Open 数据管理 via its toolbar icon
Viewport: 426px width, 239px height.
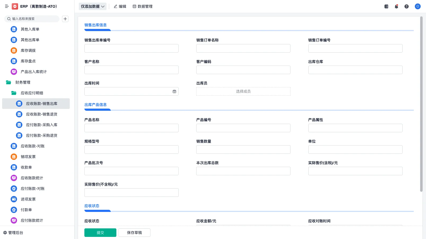coord(134,6)
